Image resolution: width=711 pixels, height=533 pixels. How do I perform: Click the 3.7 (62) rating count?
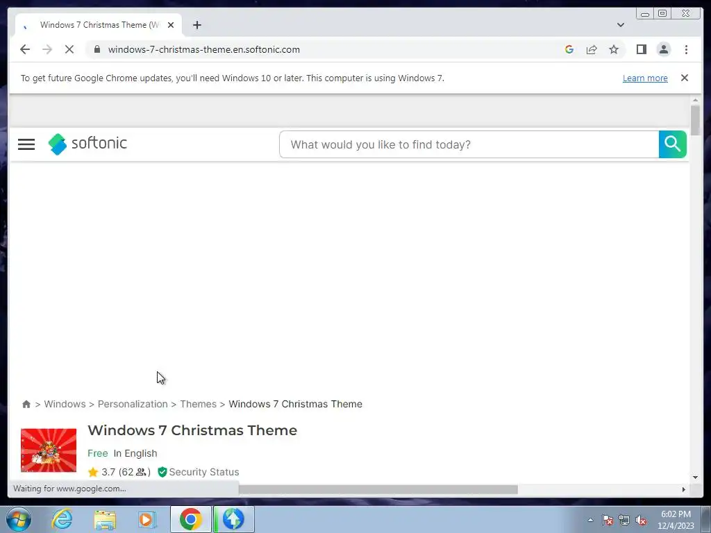pos(126,472)
